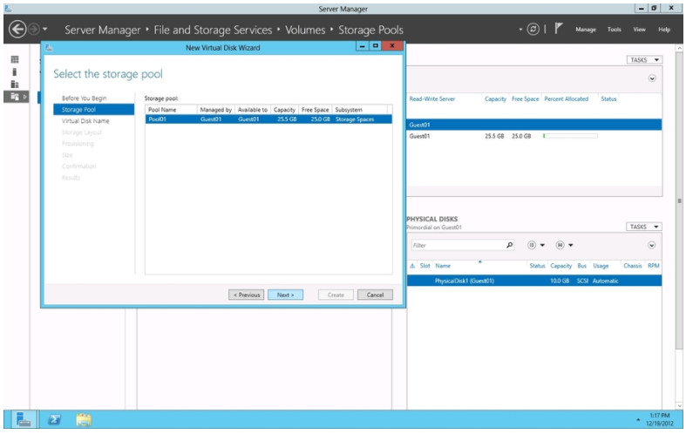686x434 pixels.
Task: Select the All Servers sidebar icon
Action: (x=15, y=84)
